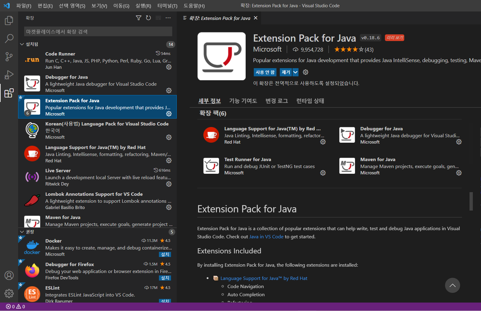
Task: Click the 사용 안 함 disable button
Action: pyautogui.click(x=265, y=72)
